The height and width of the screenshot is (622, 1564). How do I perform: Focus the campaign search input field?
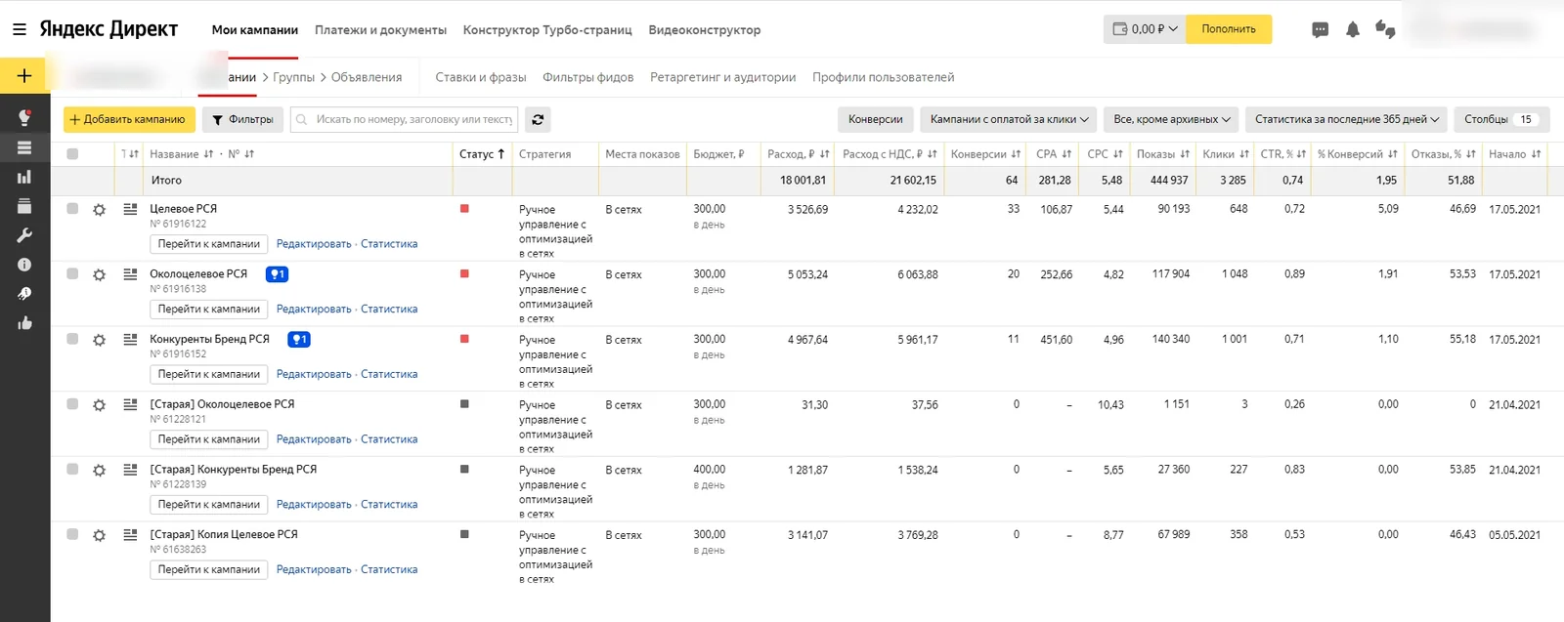click(405, 119)
